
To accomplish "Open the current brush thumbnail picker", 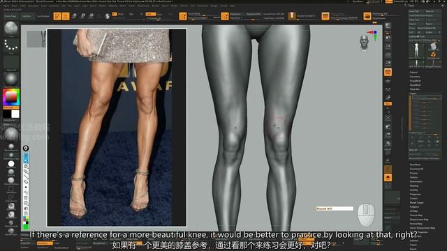I will [x=11, y=29].
